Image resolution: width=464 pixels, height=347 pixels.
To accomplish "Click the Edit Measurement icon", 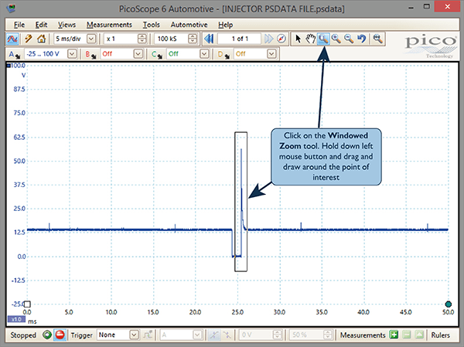I will pos(419,335).
